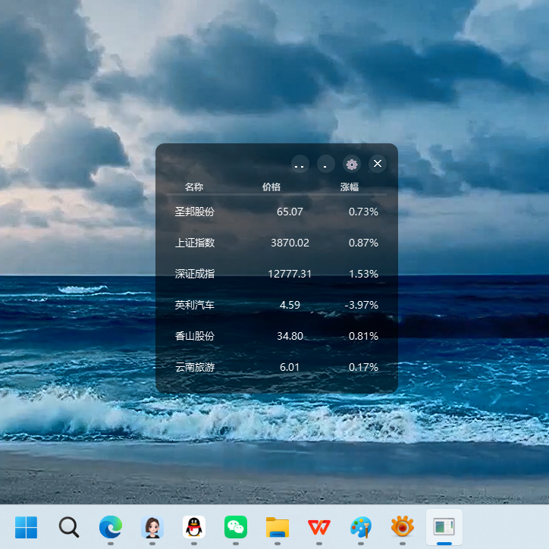Launch Microsoft Edge from taskbar
Screen dimensions: 549x549
tap(110, 526)
